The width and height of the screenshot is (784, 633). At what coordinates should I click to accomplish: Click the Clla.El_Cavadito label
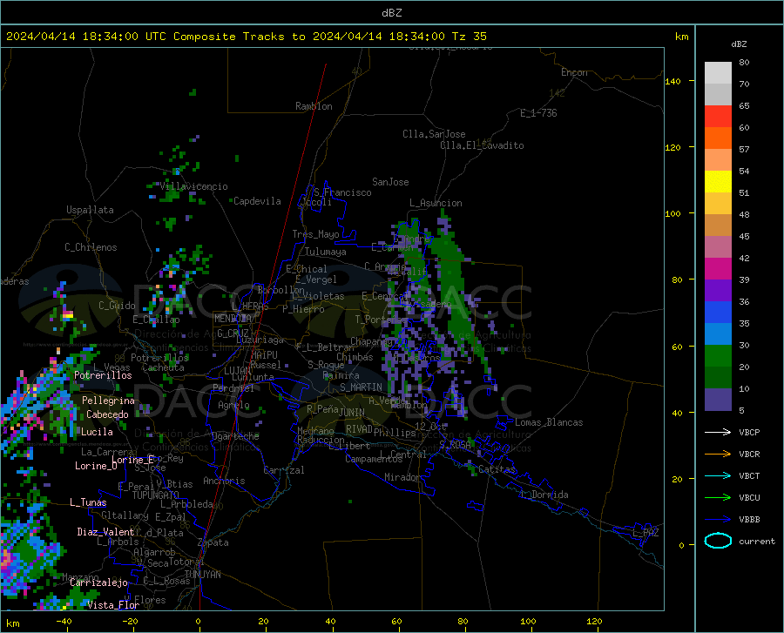tap(482, 145)
